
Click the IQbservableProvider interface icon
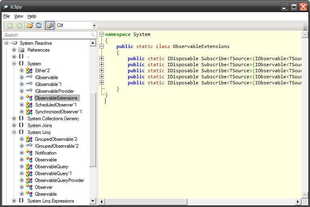29,90
